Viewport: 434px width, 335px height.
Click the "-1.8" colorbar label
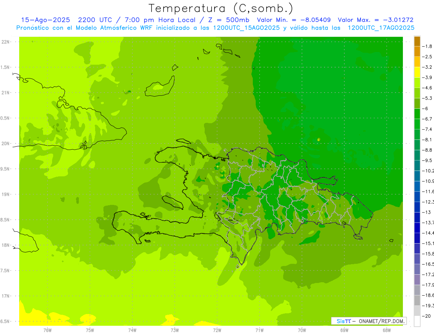(428, 46)
